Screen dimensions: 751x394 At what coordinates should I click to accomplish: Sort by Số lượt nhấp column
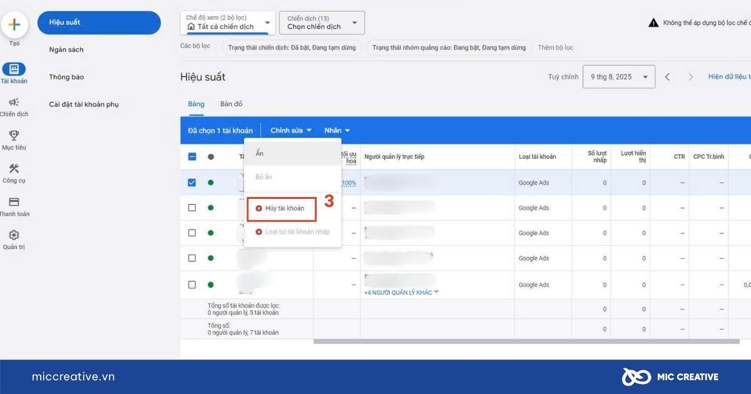coord(597,157)
